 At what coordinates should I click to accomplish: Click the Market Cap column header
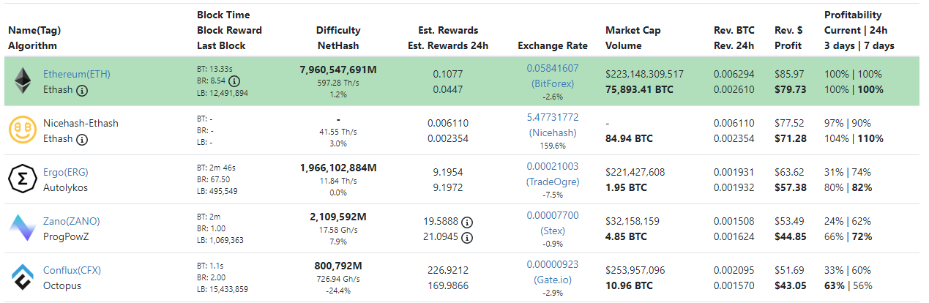[633, 30]
